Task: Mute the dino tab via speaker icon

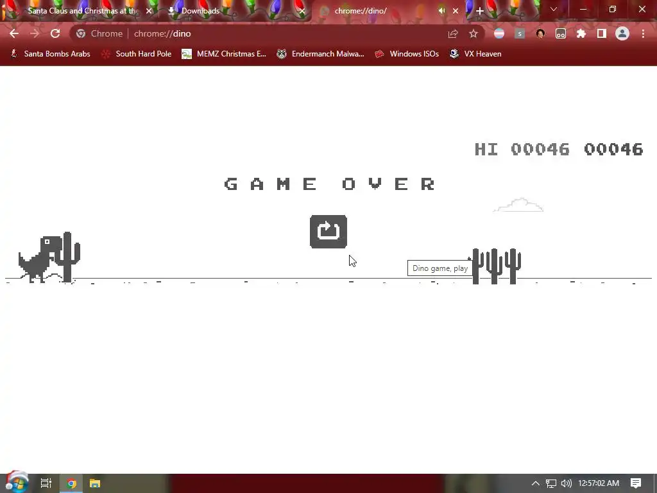Action: click(x=441, y=11)
